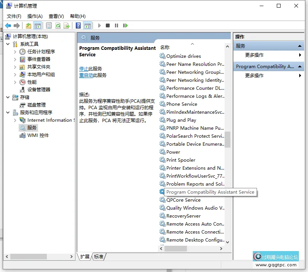The height and width of the screenshot is (272, 308).
Task: Click the back arrow in toolbar
Action: click(8, 25)
